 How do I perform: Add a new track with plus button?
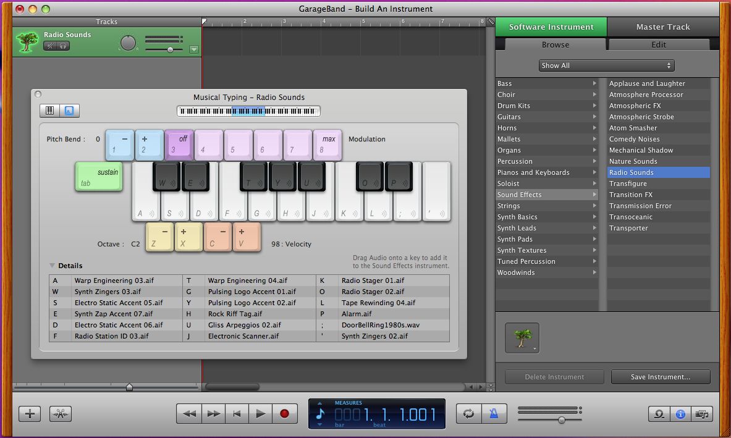coord(30,413)
